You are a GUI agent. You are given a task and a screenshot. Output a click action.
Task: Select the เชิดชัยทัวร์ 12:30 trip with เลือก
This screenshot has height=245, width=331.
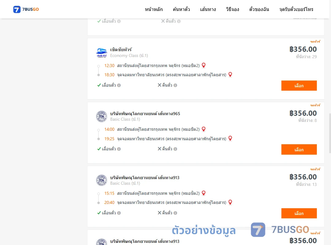coord(299,85)
